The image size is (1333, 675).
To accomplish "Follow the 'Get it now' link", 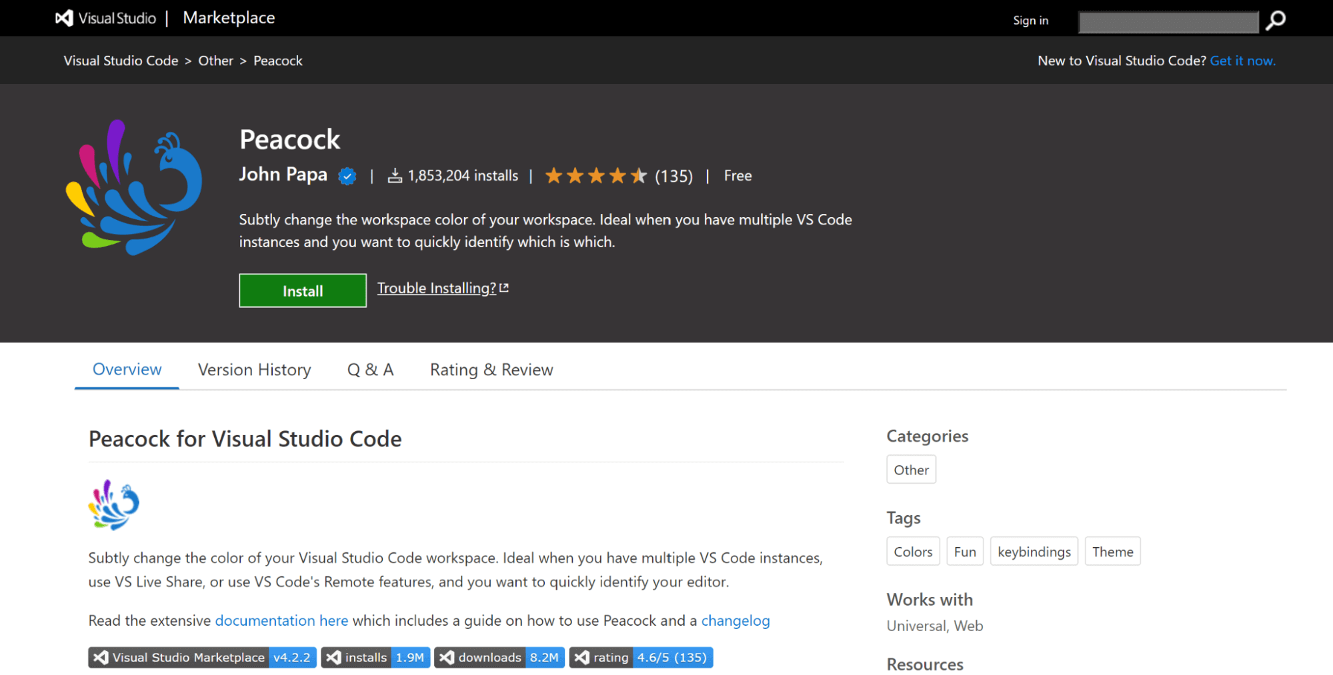I will coord(1242,61).
